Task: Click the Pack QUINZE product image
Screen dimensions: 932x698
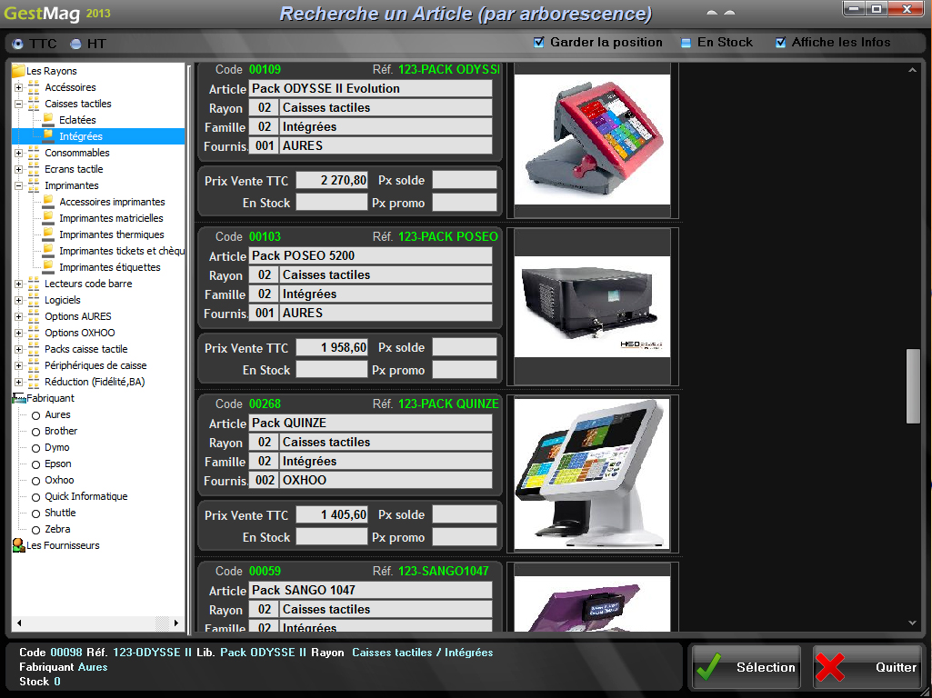Action: [592, 474]
